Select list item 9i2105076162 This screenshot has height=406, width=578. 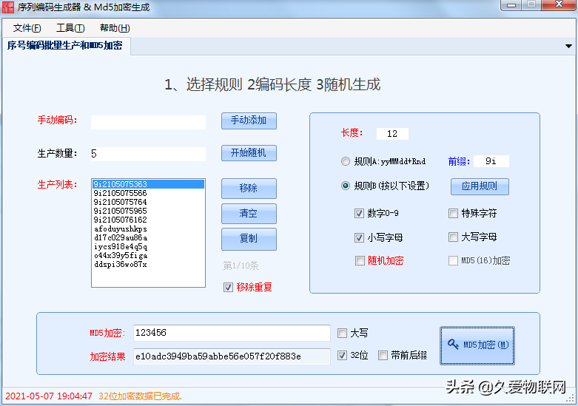pos(148,220)
